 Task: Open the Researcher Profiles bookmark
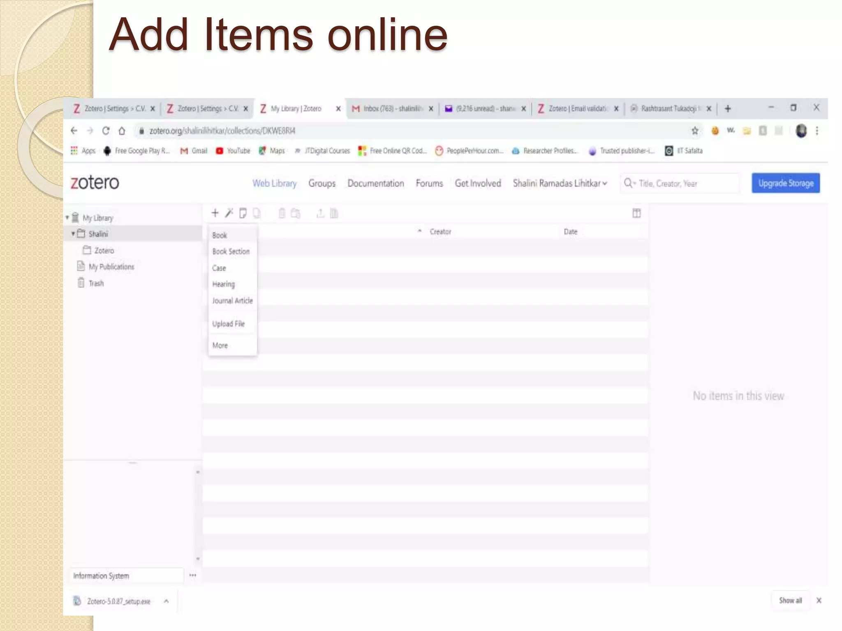[x=545, y=151]
